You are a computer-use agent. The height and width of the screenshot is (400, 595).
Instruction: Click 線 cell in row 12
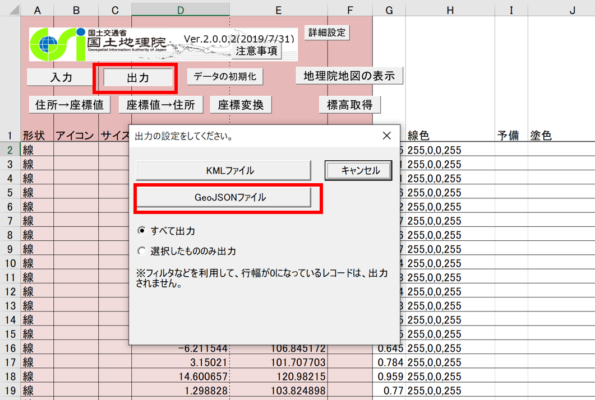click(x=37, y=291)
